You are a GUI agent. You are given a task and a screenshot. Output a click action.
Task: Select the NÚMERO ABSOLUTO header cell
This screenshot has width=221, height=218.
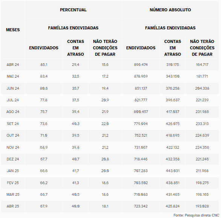(x=170, y=10)
